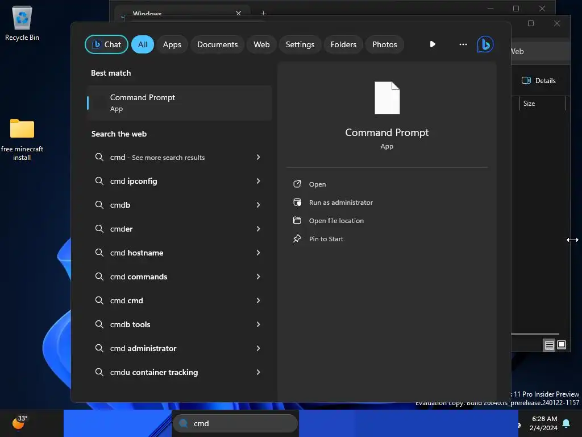The width and height of the screenshot is (582, 437).
Task: Choose Open file location
Action: [336, 221]
